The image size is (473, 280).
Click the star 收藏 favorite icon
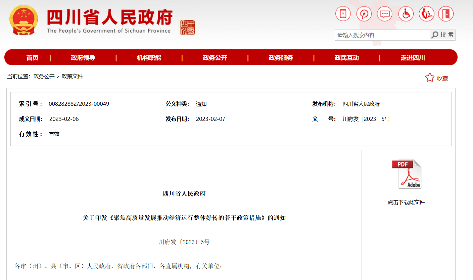tap(430, 78)
